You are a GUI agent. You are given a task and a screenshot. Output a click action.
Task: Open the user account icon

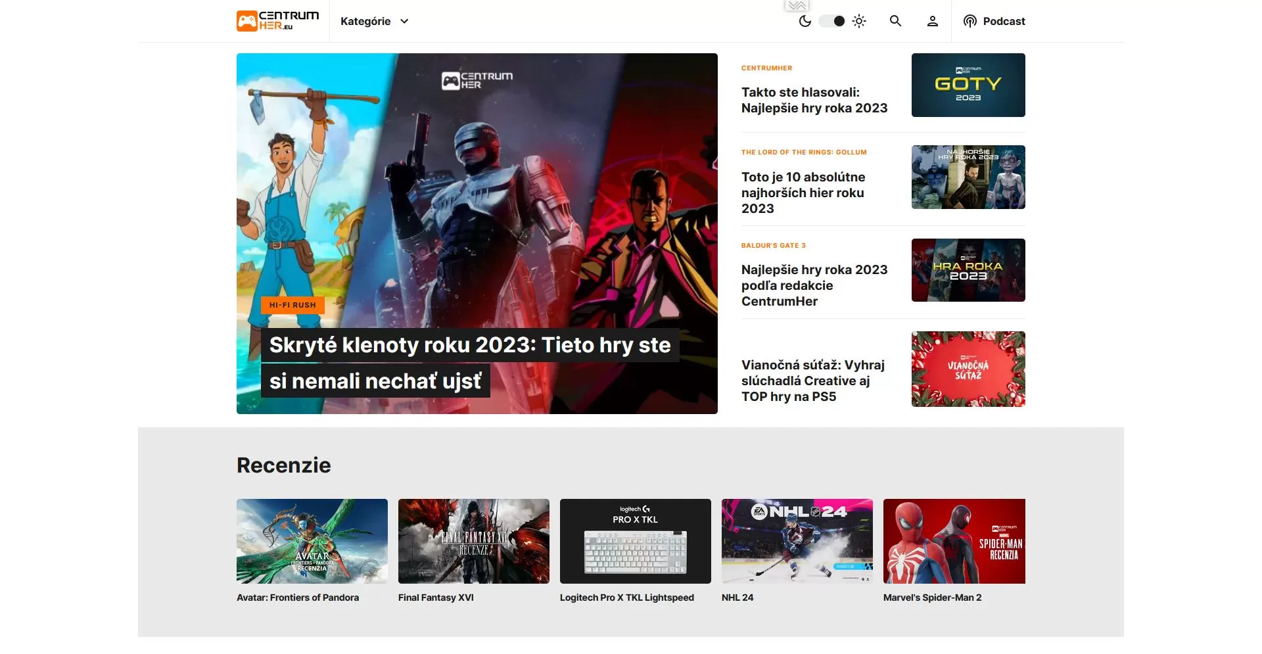(932, 21)
